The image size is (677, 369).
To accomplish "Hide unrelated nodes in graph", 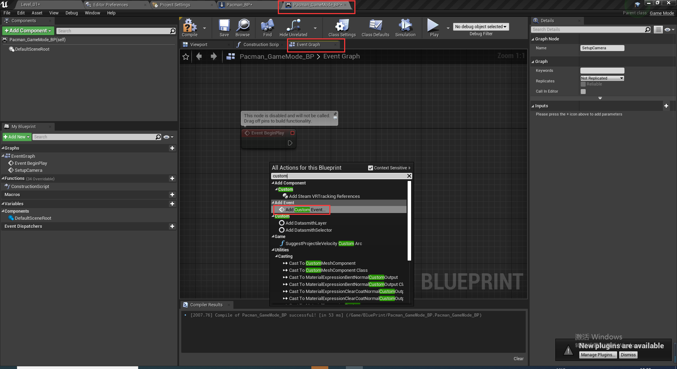I will pos(293,27).
